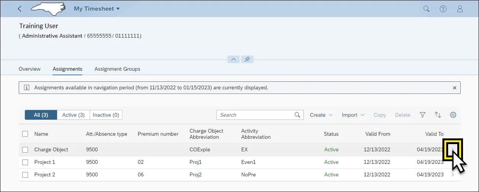The height and width of the screenshot is (192, 479).
Task: Check the Project 1 row checkbox
Action: (x=25, y=162)
